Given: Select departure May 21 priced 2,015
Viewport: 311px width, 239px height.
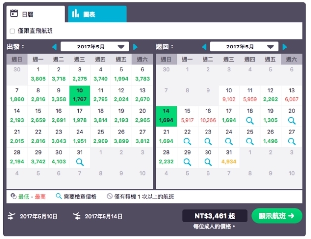Looking at the screenshot, I should (x=17, y=137).
